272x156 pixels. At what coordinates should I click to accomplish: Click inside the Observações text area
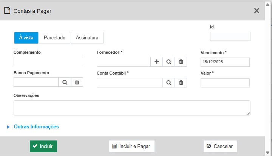[x=132, y=108]
